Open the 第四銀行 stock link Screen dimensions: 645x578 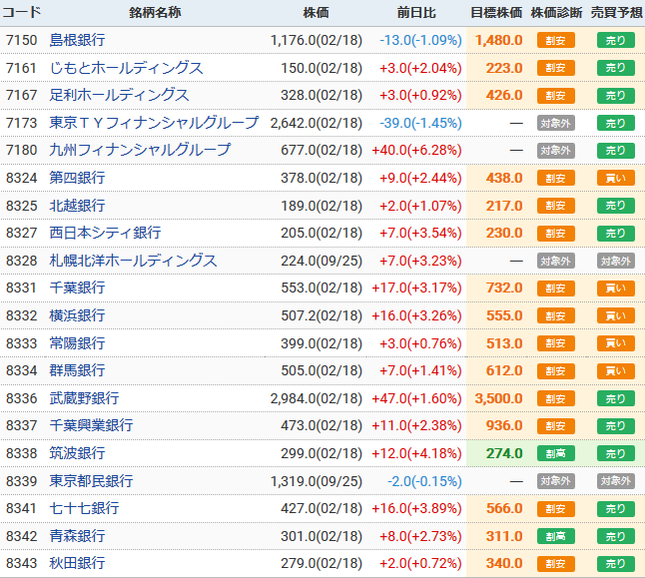click(77, 178)
